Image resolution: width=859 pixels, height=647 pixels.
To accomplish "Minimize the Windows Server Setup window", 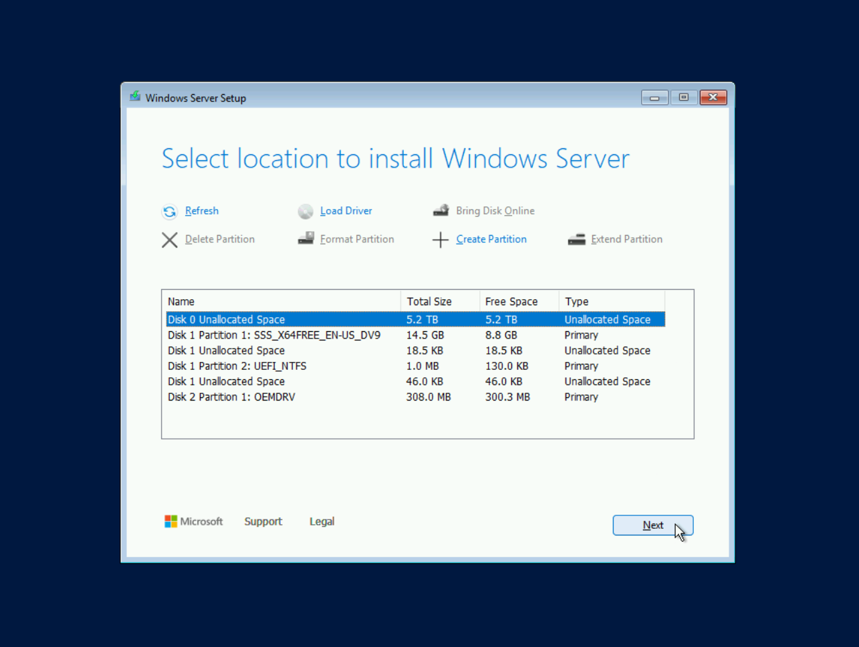I will [654, 97].
